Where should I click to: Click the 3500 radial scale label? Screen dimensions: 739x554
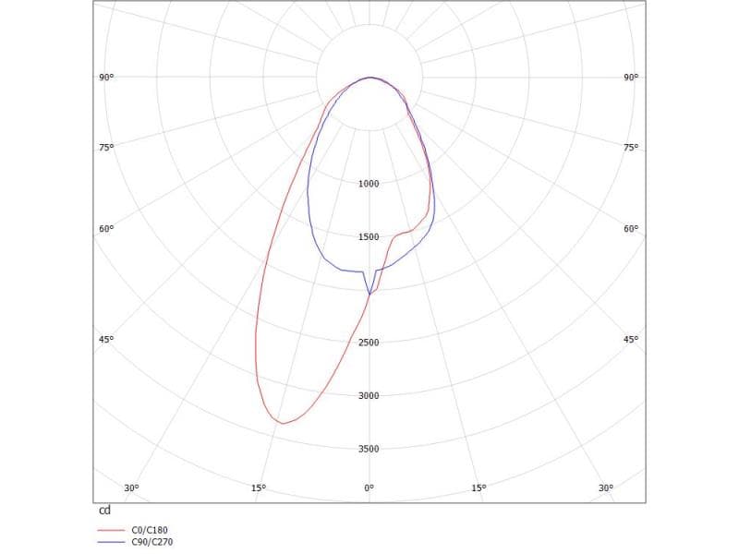tap(369, 449)
